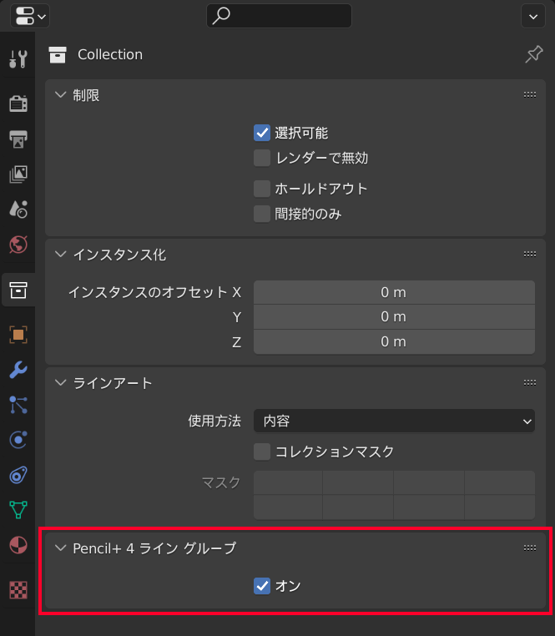Open the Particles properties tab
555x636 pixels.
18,405
